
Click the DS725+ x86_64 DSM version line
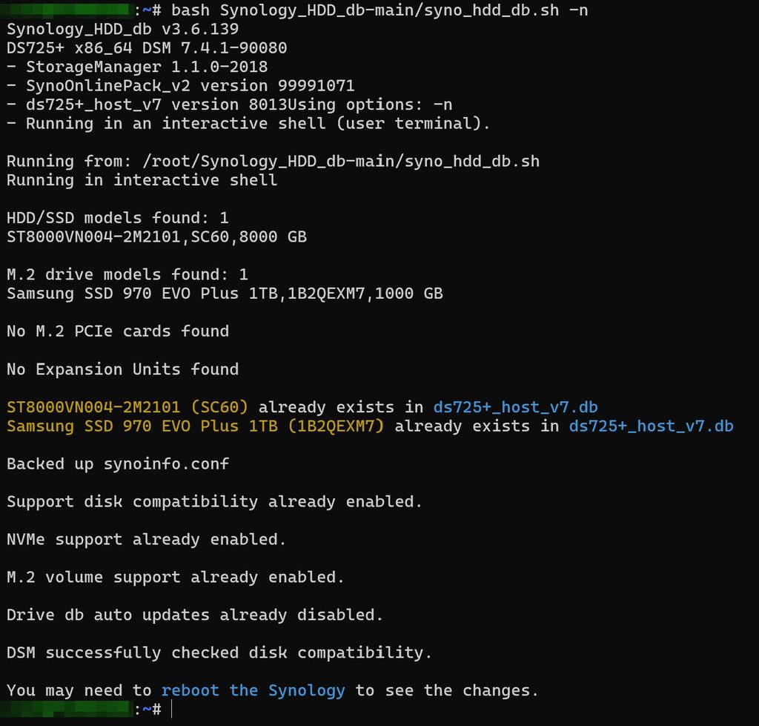click(147, 48)
